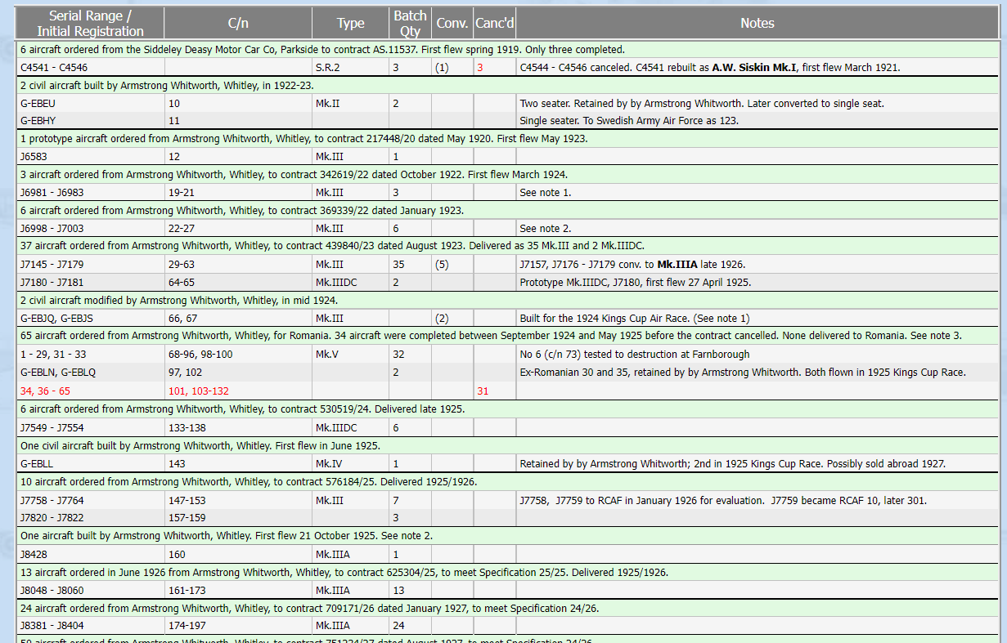This screenshot has width=1007, height=643.
Task: Click the 'Notes' column header
Action: (x=757, y=23)
